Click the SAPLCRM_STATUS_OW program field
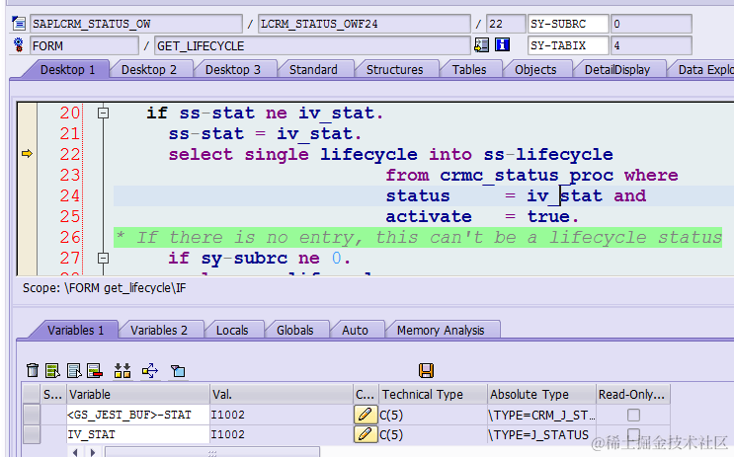 [x=136, y=24]
